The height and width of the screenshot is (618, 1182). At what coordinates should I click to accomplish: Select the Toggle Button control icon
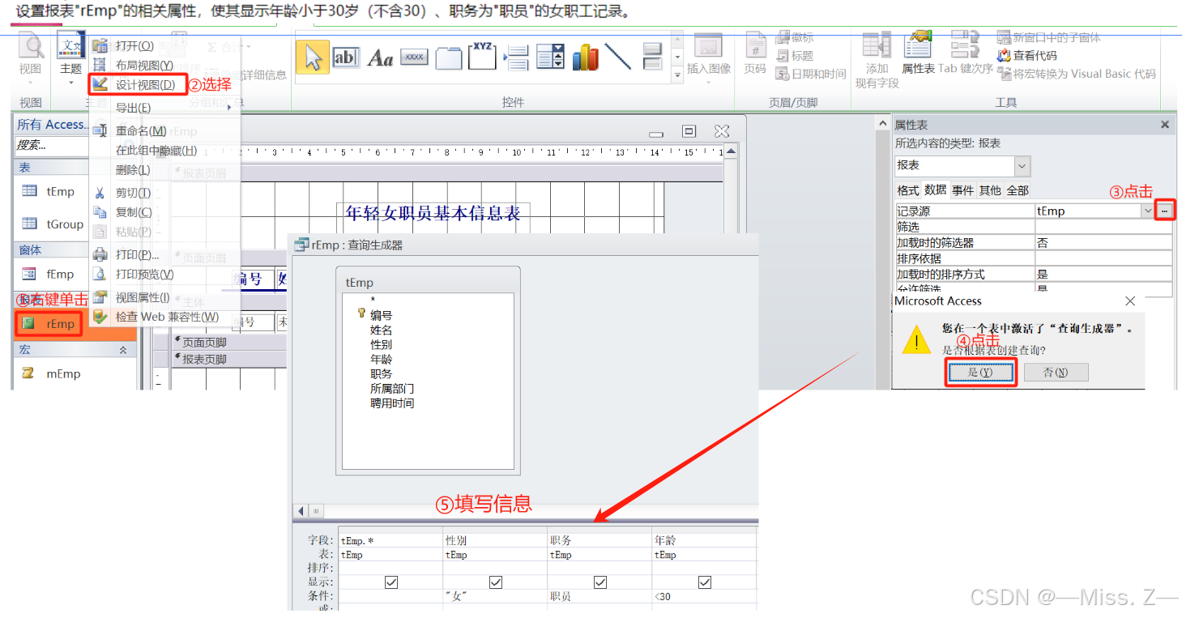652,57
